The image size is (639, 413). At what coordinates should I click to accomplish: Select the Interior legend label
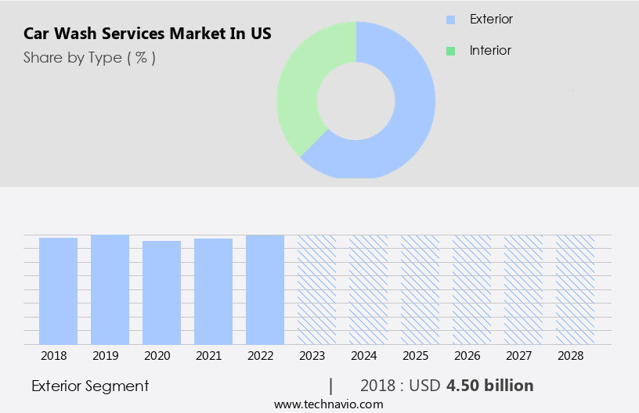coord(490,50)
